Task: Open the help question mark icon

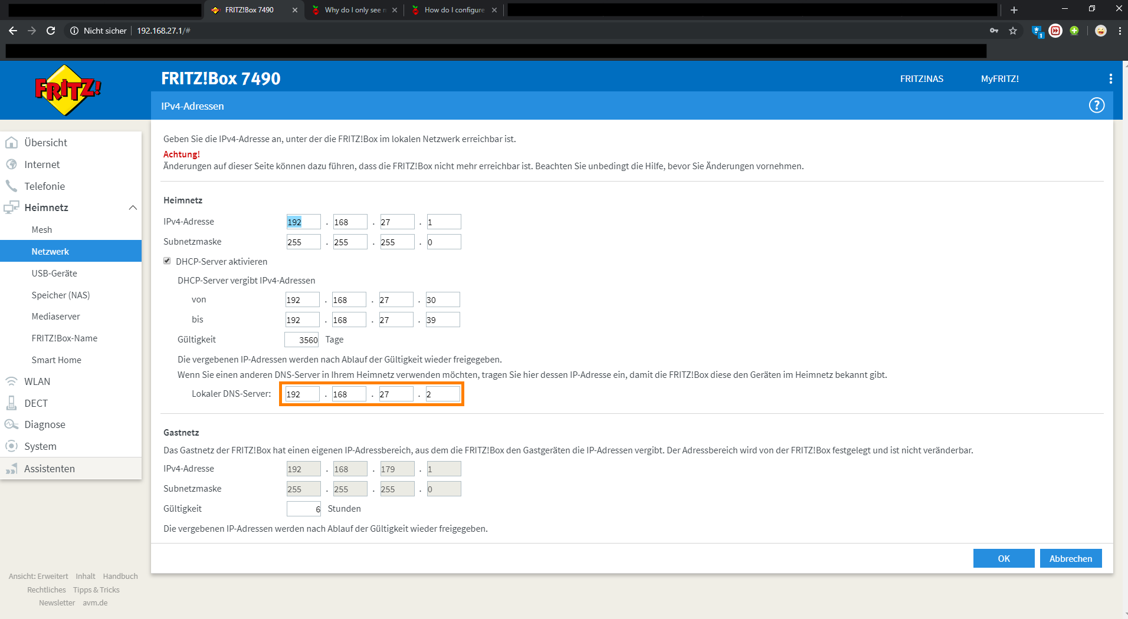Action: coord(1096,106)
